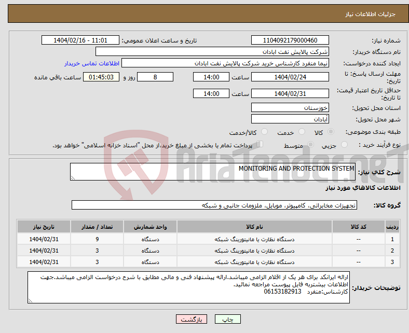This screenshot has height=333, width=409.
Task: Click delivery province field خوزستان
Action: [x=290, y=107]
